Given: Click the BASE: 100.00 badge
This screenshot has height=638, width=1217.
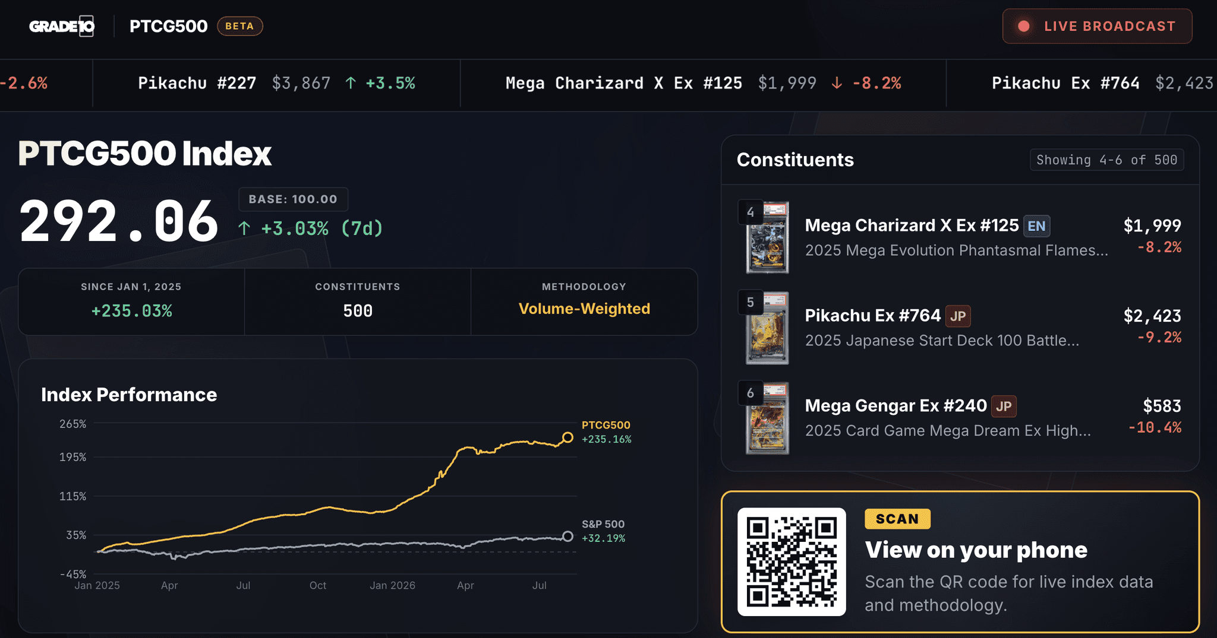Looking at the screenshot, I should [293, 199].
